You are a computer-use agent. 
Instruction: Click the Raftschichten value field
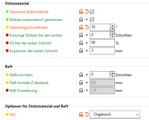point(100,75)
